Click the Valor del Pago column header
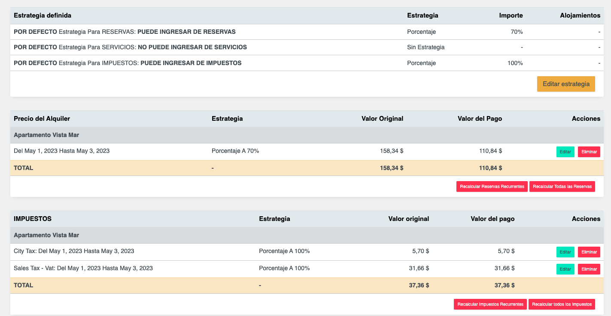The width and height of the screenshot is (611, 316). (x=480, y=119)
